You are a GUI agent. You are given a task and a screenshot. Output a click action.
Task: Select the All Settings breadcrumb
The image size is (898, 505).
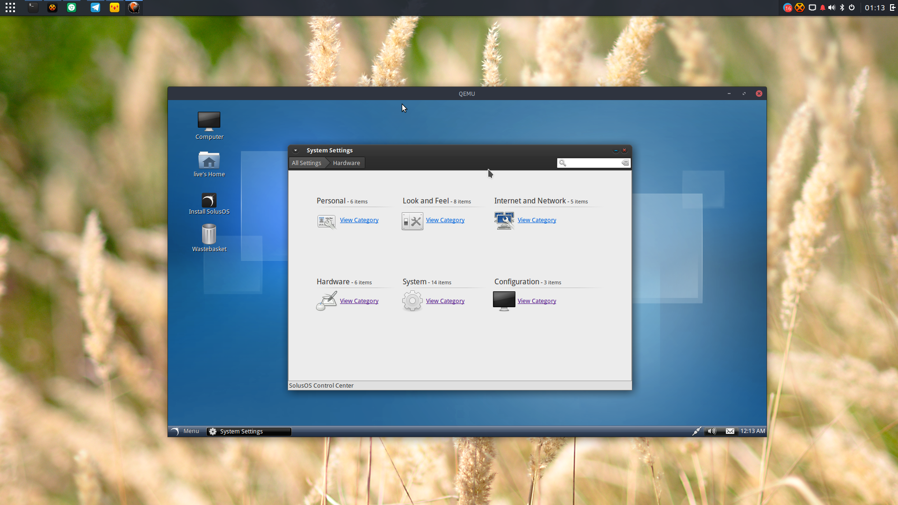pyautogui.click(x=306, y=163)
